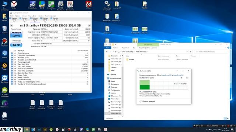Expand the Explorer ribbon chevron
Viewport: 236px width, 132px height.
point(226,48)
